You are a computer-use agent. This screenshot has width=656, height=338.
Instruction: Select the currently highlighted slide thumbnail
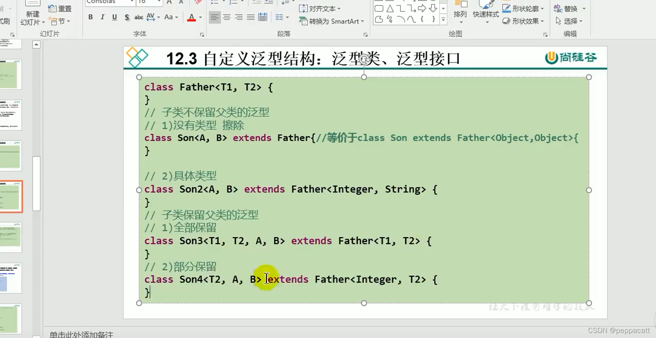coord(11,197)
